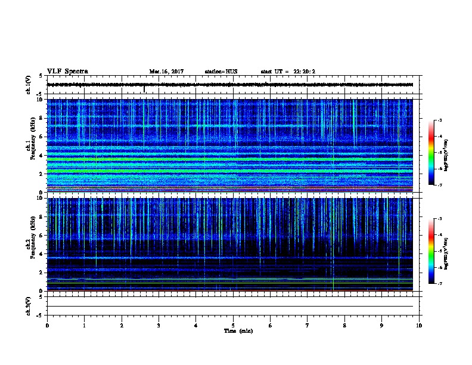Click the 'Time (min)' axis label
Image resolution: width=472 pixels, height=365 pixels.
click(238, 331)
